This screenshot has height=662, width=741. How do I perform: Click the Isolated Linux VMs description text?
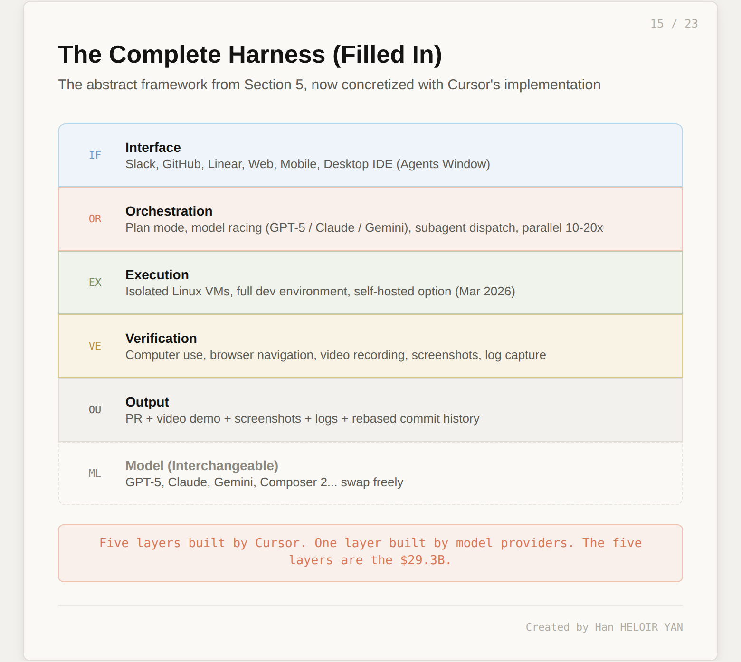(x=320, y=292)
